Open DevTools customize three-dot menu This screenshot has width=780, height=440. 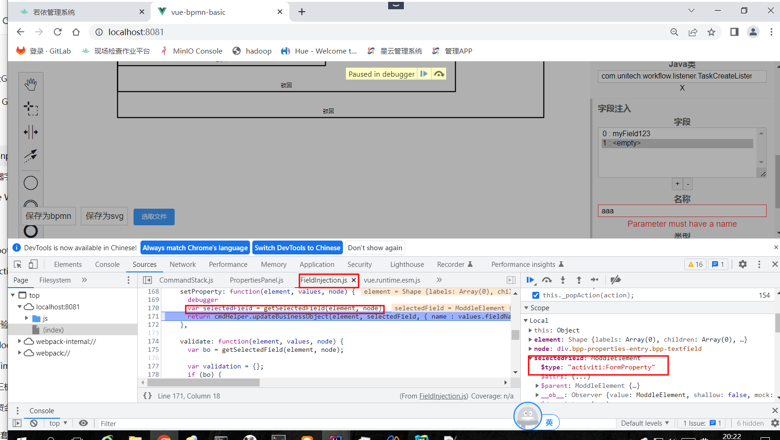click(759, 264)
